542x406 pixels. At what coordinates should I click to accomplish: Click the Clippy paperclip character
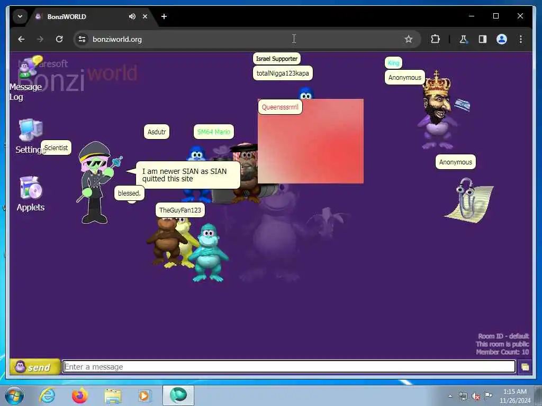point(469,200)
